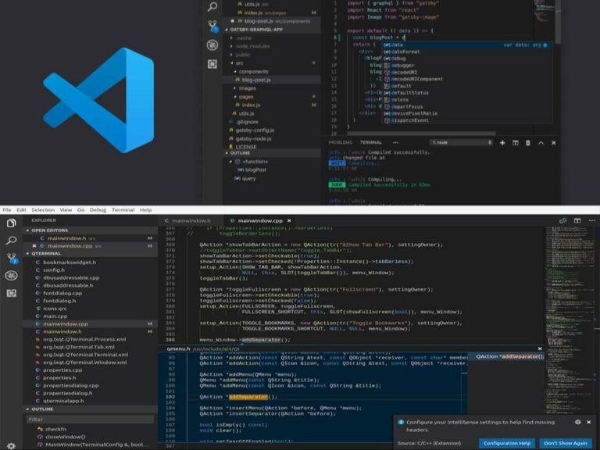Click Don't Show Again button
The width and height of the screenshot is (600, 450).
(565, 443)
